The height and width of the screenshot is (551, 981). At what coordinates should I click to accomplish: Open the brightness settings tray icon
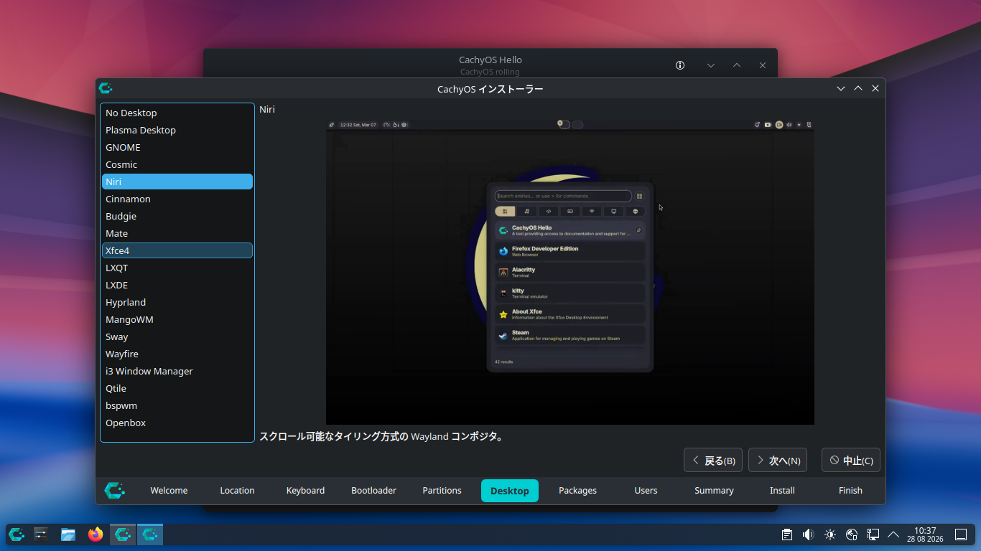coord(830,534)
